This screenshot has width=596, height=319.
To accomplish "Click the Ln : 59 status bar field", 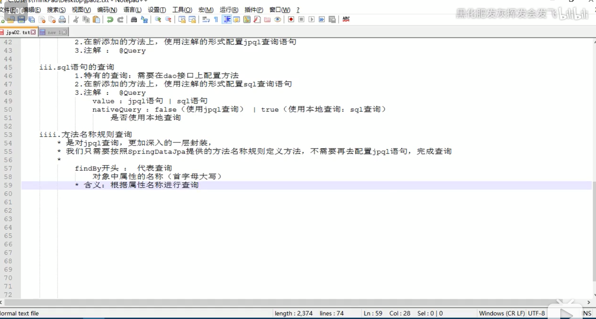I will [373, 313].
